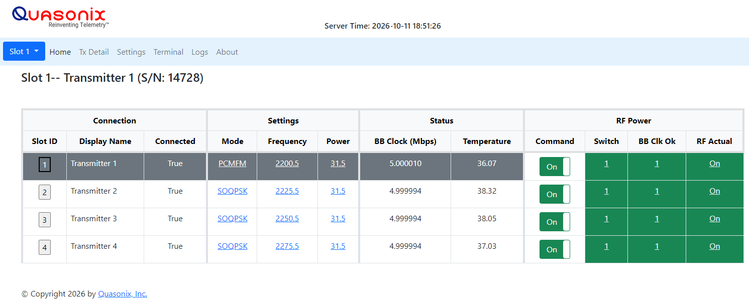Open the Quasonix, Inc. footer link
The height and width of the screenshot is (305, 749).
[x=123, y=294]
